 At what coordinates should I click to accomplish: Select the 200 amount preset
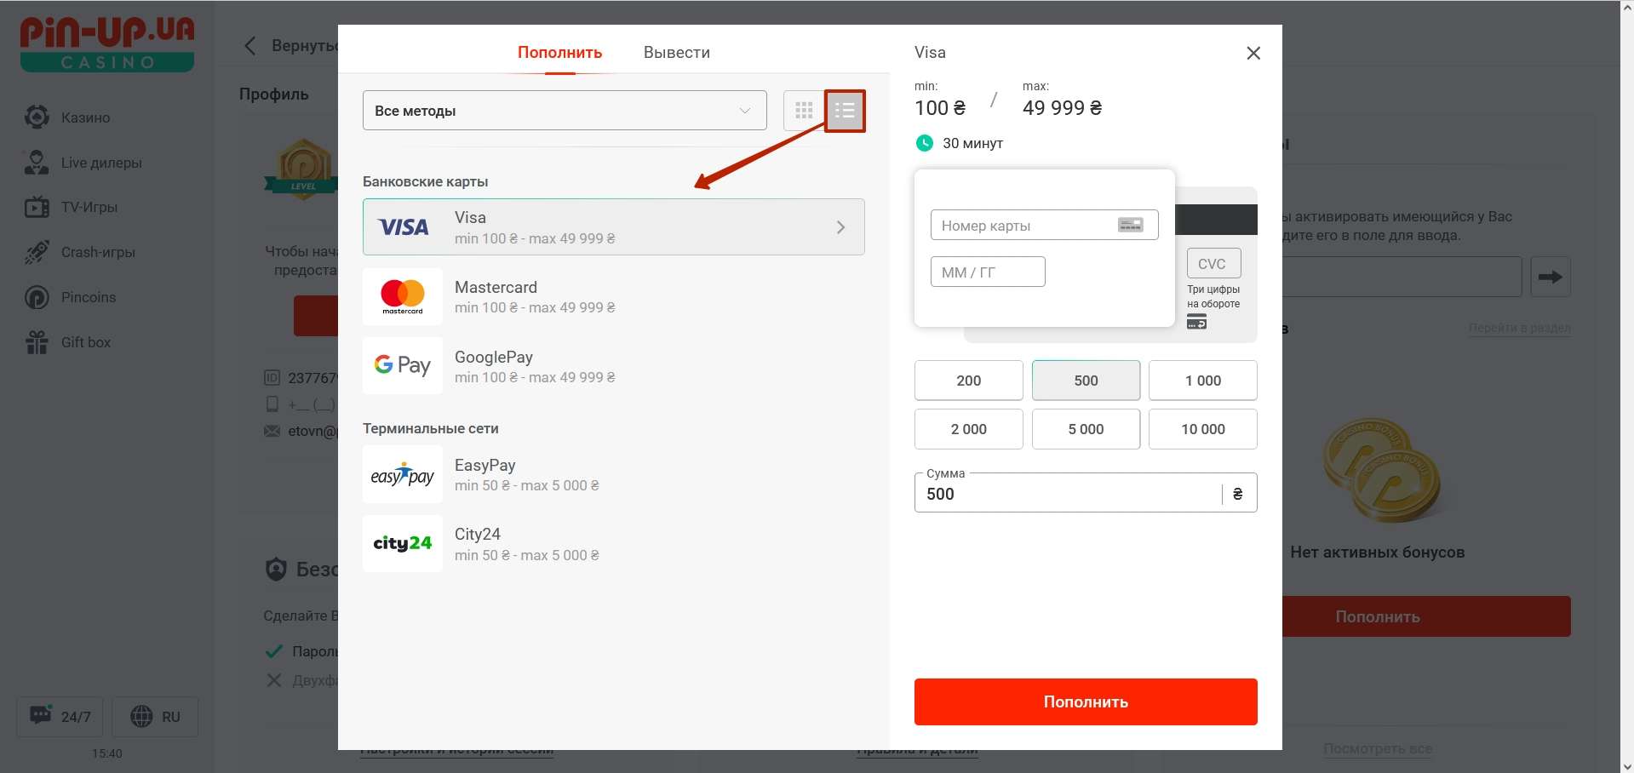point(968,381)
